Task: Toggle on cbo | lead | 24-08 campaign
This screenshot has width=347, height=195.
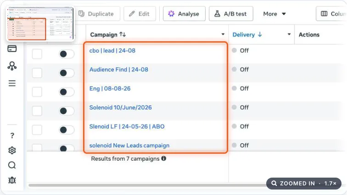Action: (67, 54)
